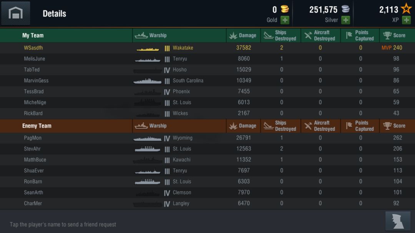Tap player name TabTed
The width and height of the screenshot is (415, 233).
coord(32,70)
